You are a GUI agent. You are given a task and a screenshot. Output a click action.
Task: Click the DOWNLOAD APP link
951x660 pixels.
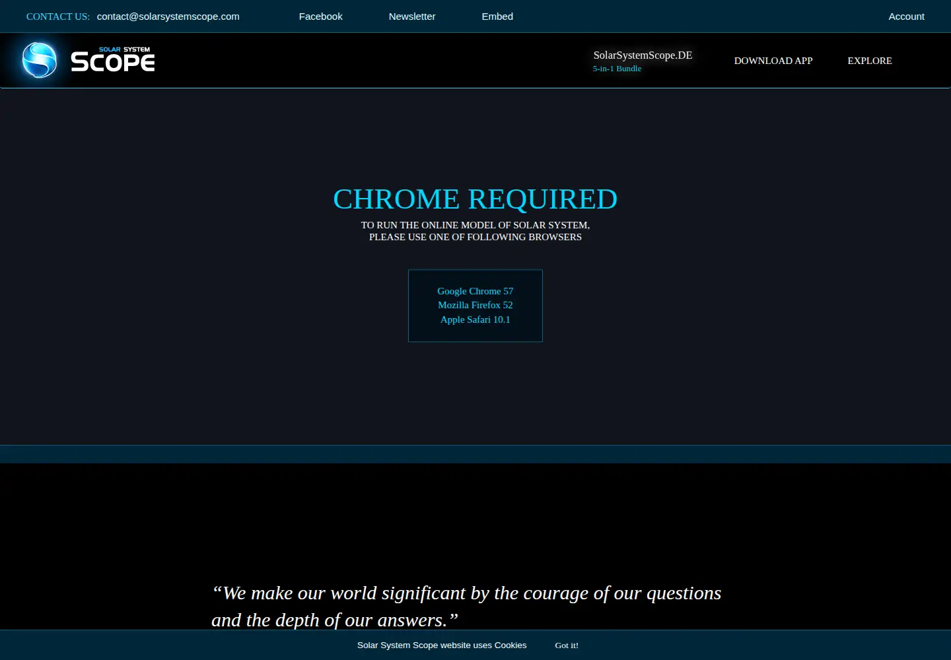coord(773,61)
